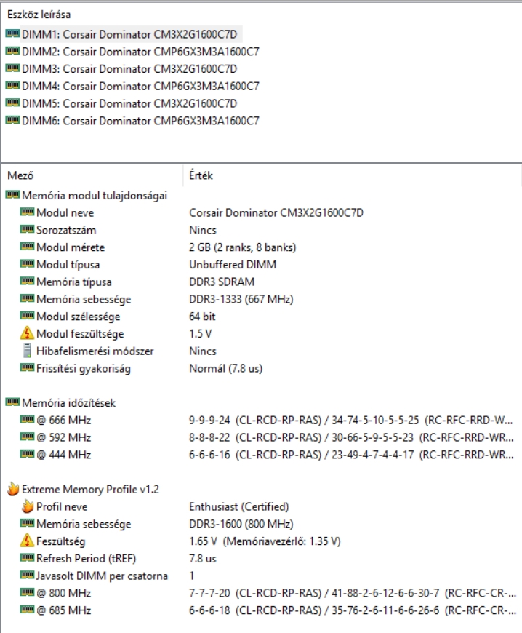This screenshot has height=633, width=522.
Task: Click the warning icon next to Modul feszültsége
Action: tap(27, 334)
